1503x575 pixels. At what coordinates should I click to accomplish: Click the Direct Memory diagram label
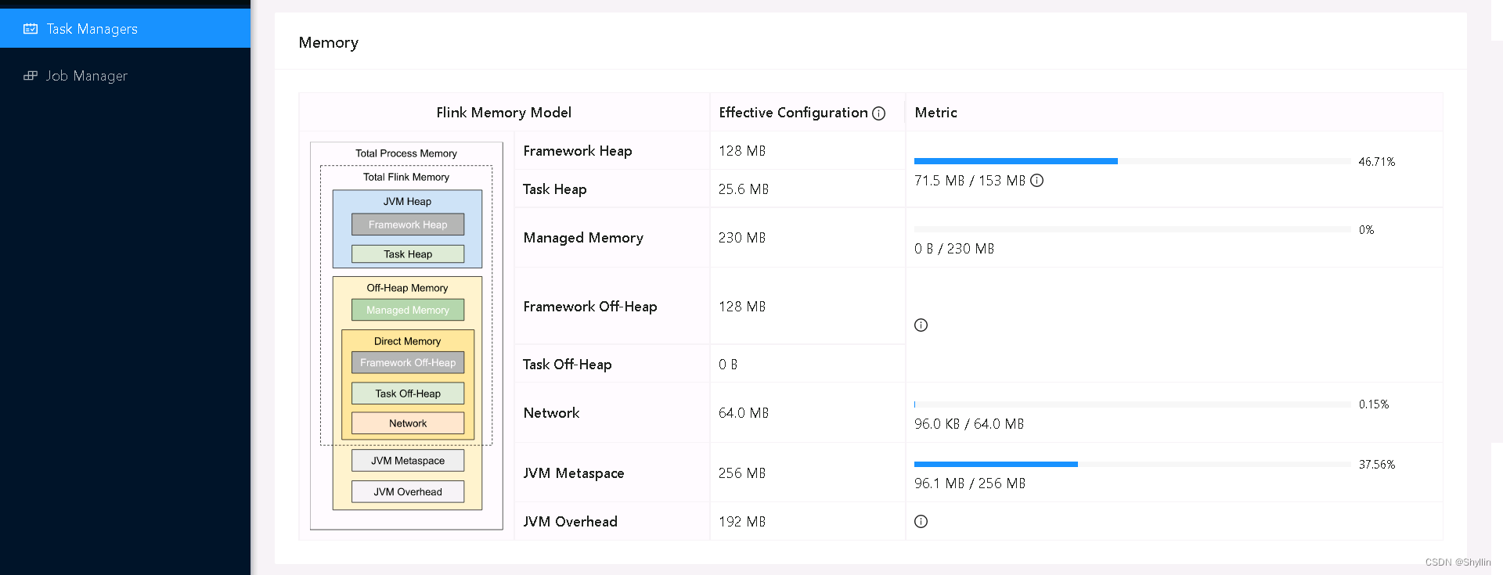coord(407,341)
